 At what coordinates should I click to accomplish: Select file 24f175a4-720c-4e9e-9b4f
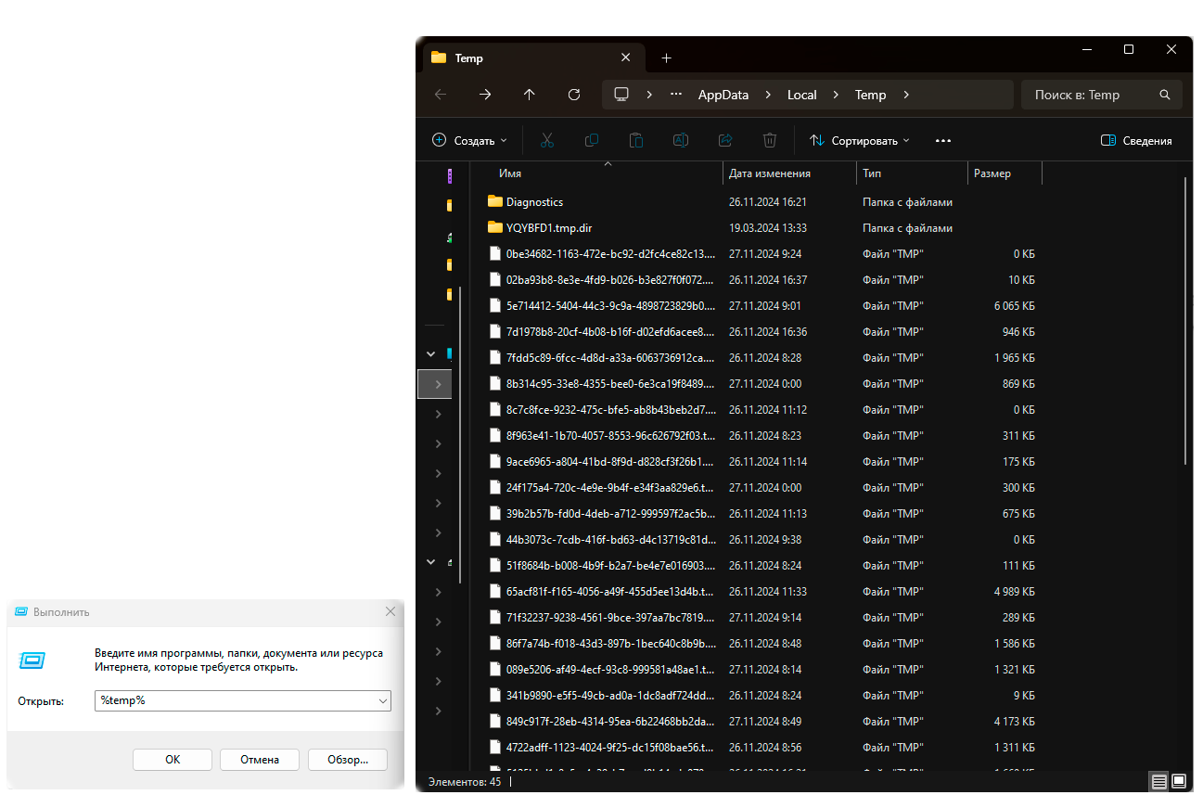point(611,487)
